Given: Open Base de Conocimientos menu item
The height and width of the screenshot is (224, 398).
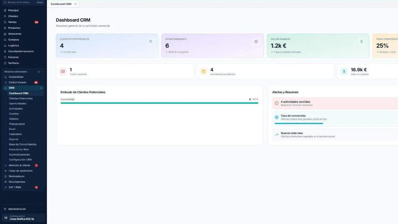Looking at the screenshot, I should coord(23,144).
